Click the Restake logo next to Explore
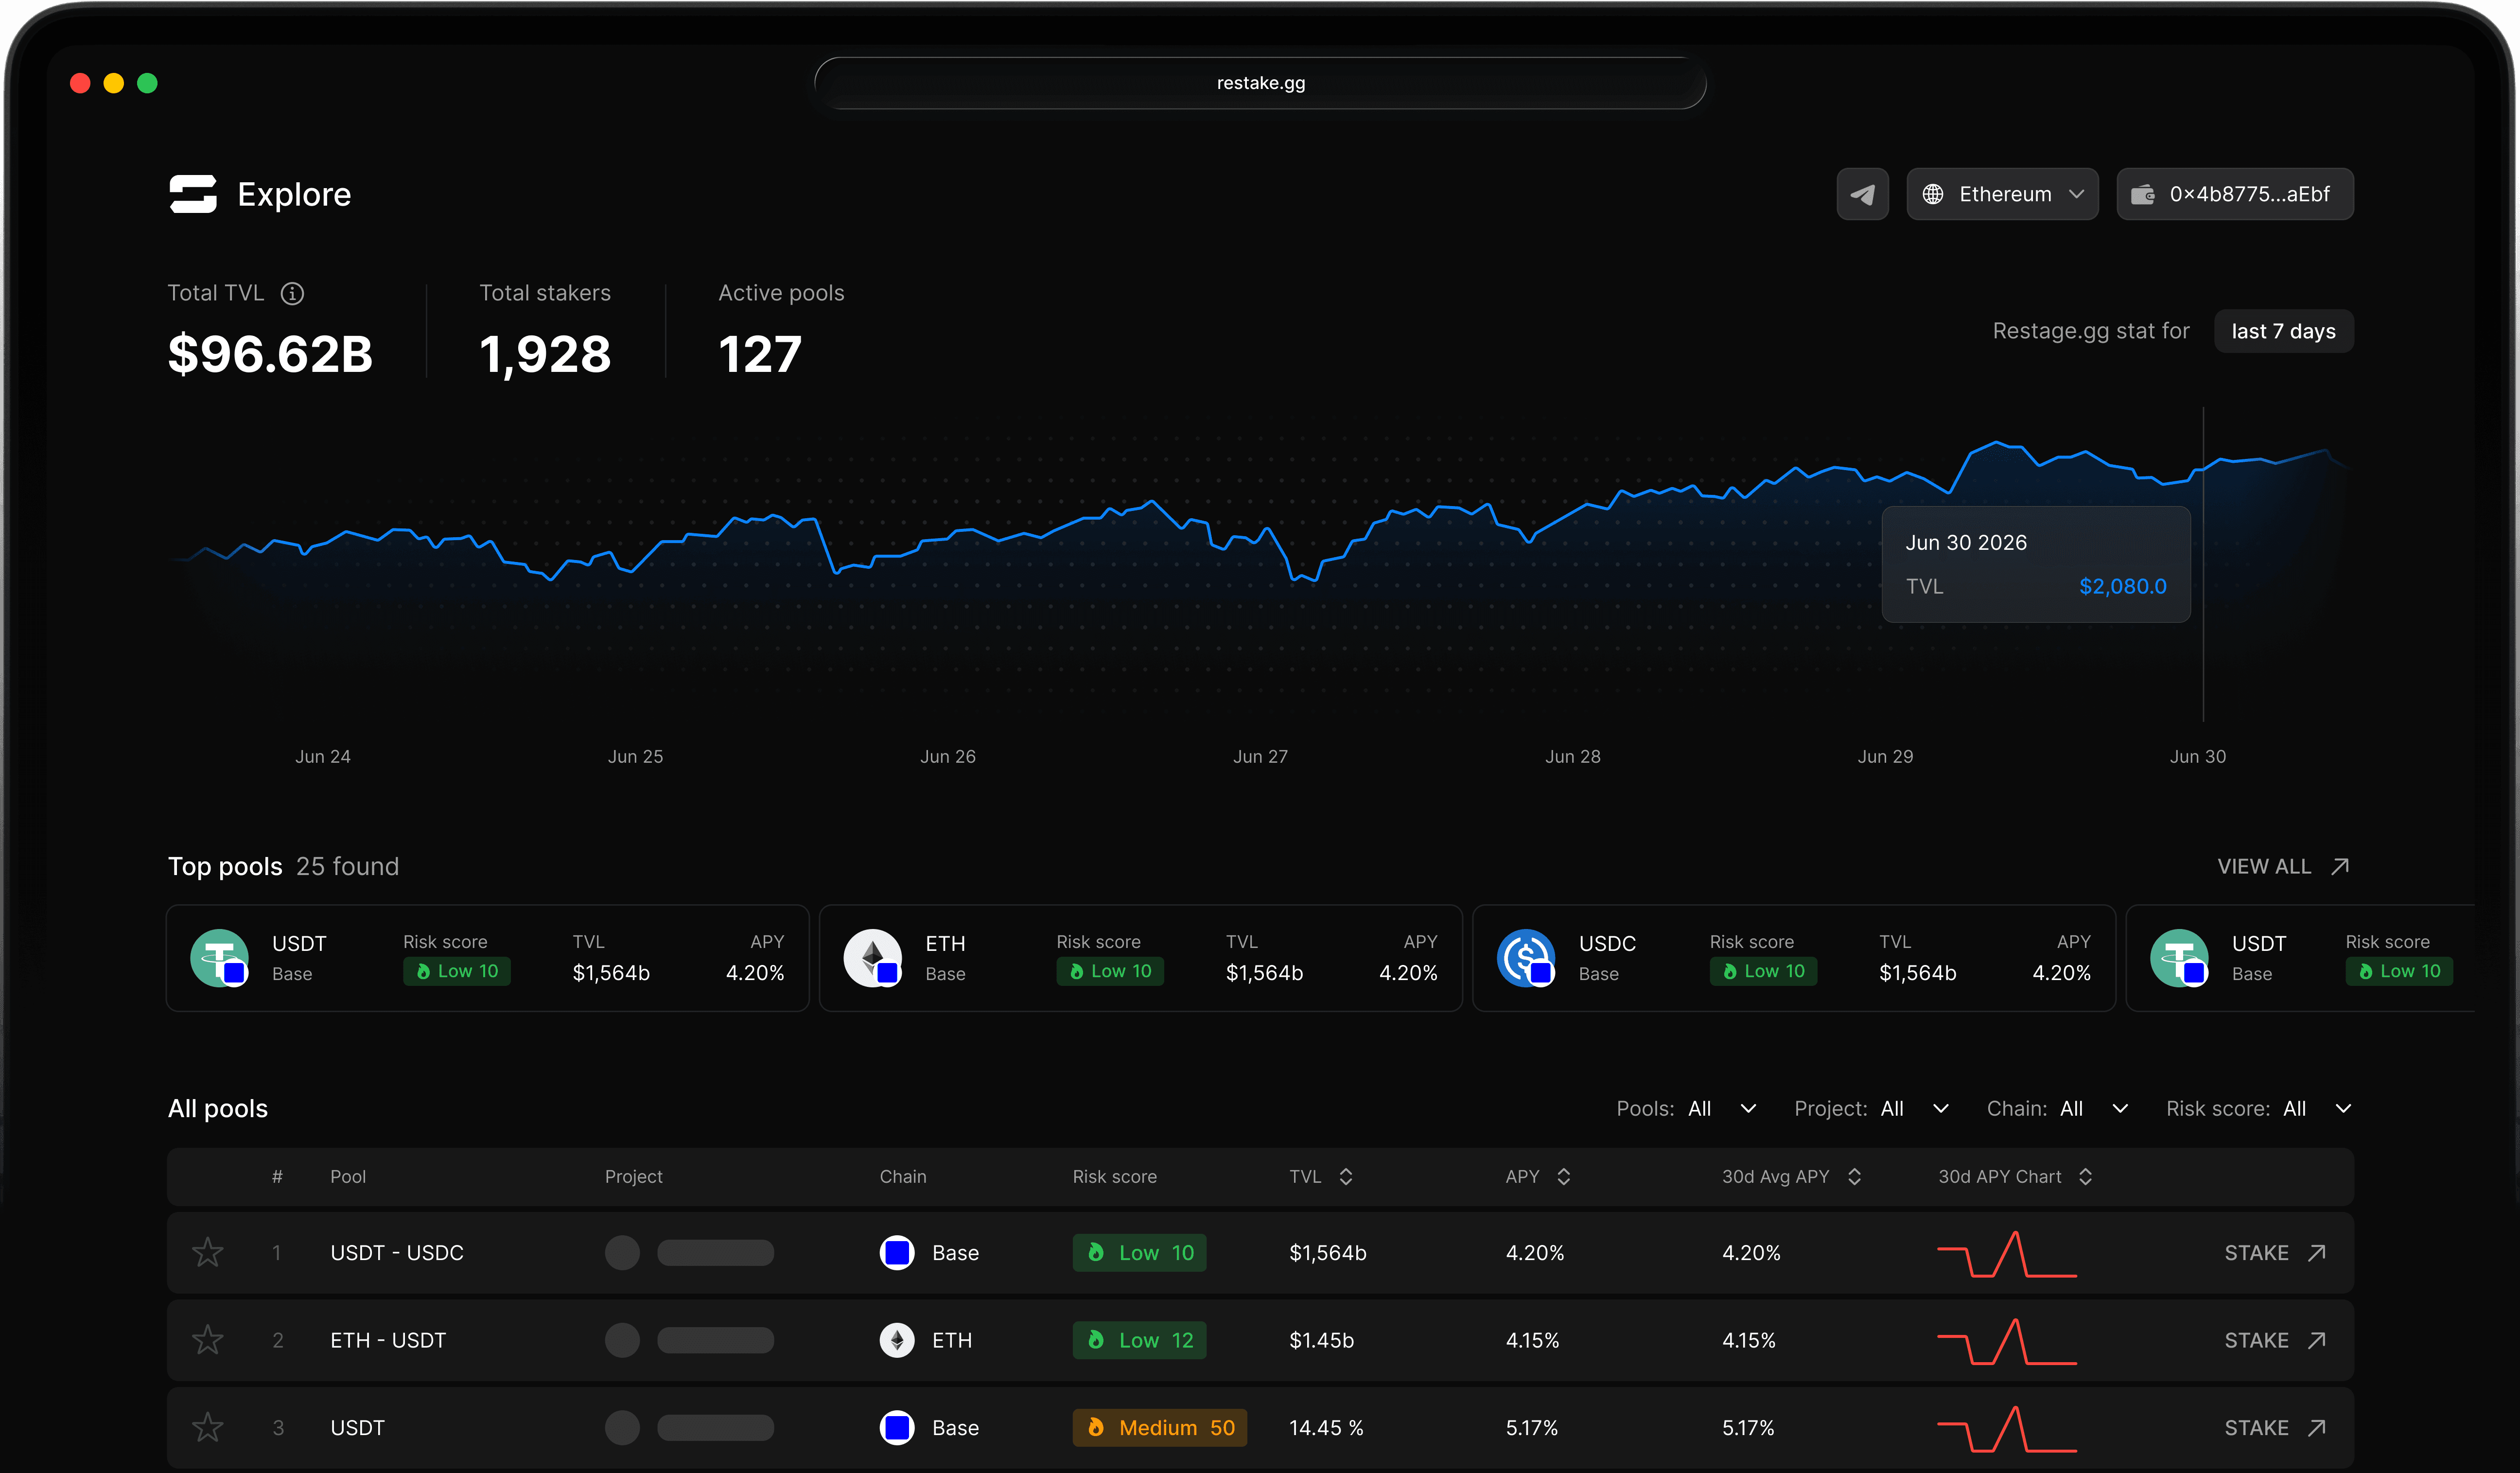The width and height of the screenshot is (2520, 1473). click(x=193, y=194)
